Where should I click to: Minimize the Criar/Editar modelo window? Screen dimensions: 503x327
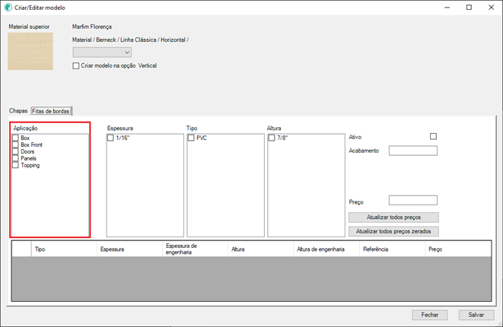click(447, 8)
